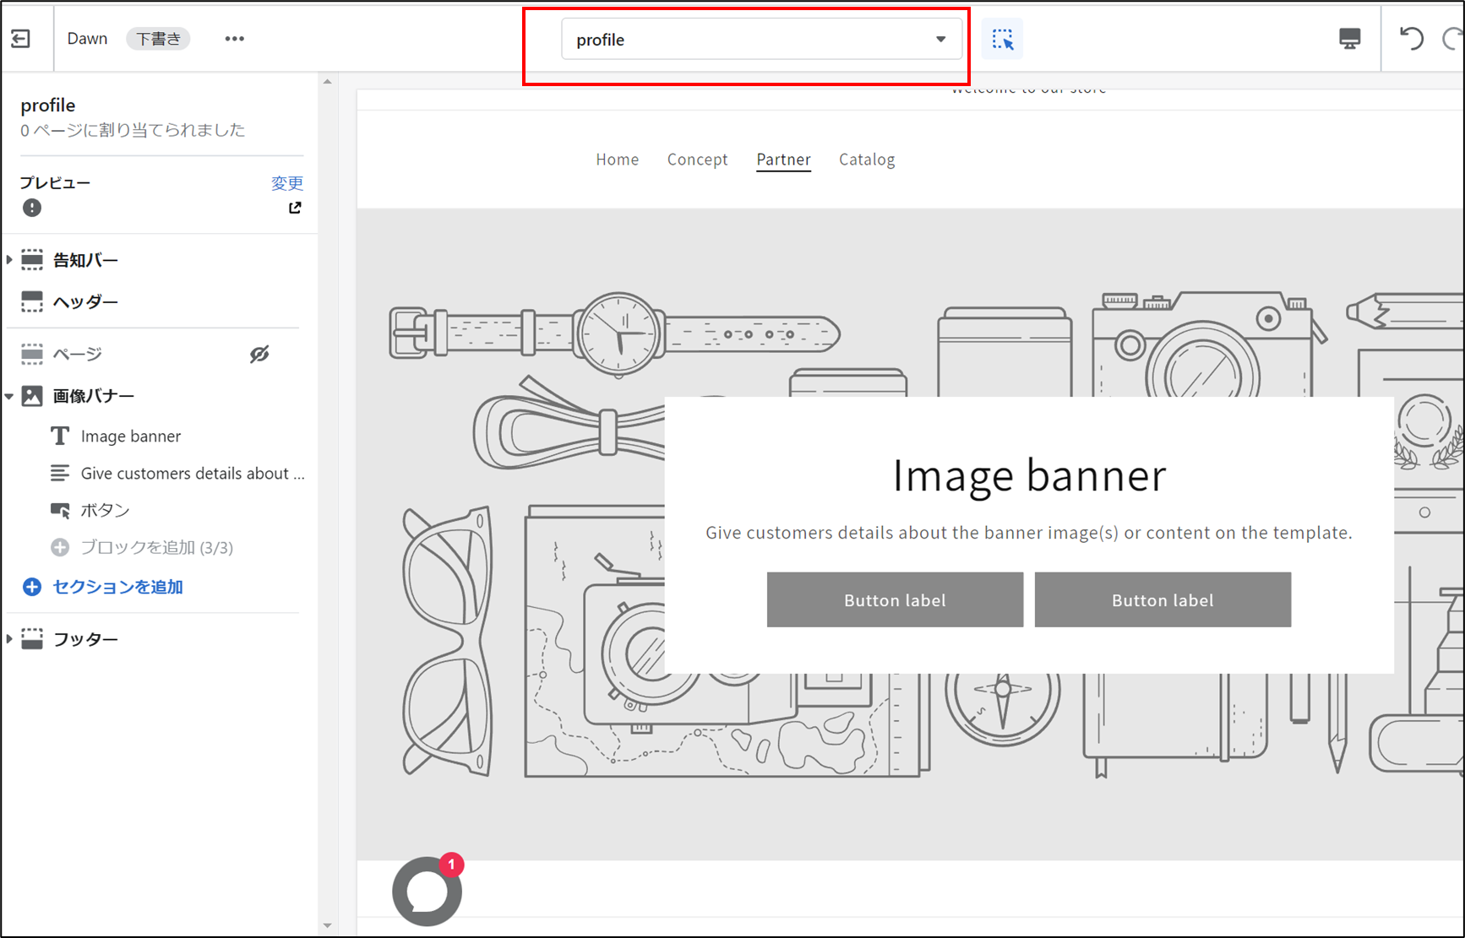Click the Image banner heading in preview
The width and height of the screenshot is (1465, 938).
pos(1029,475)
